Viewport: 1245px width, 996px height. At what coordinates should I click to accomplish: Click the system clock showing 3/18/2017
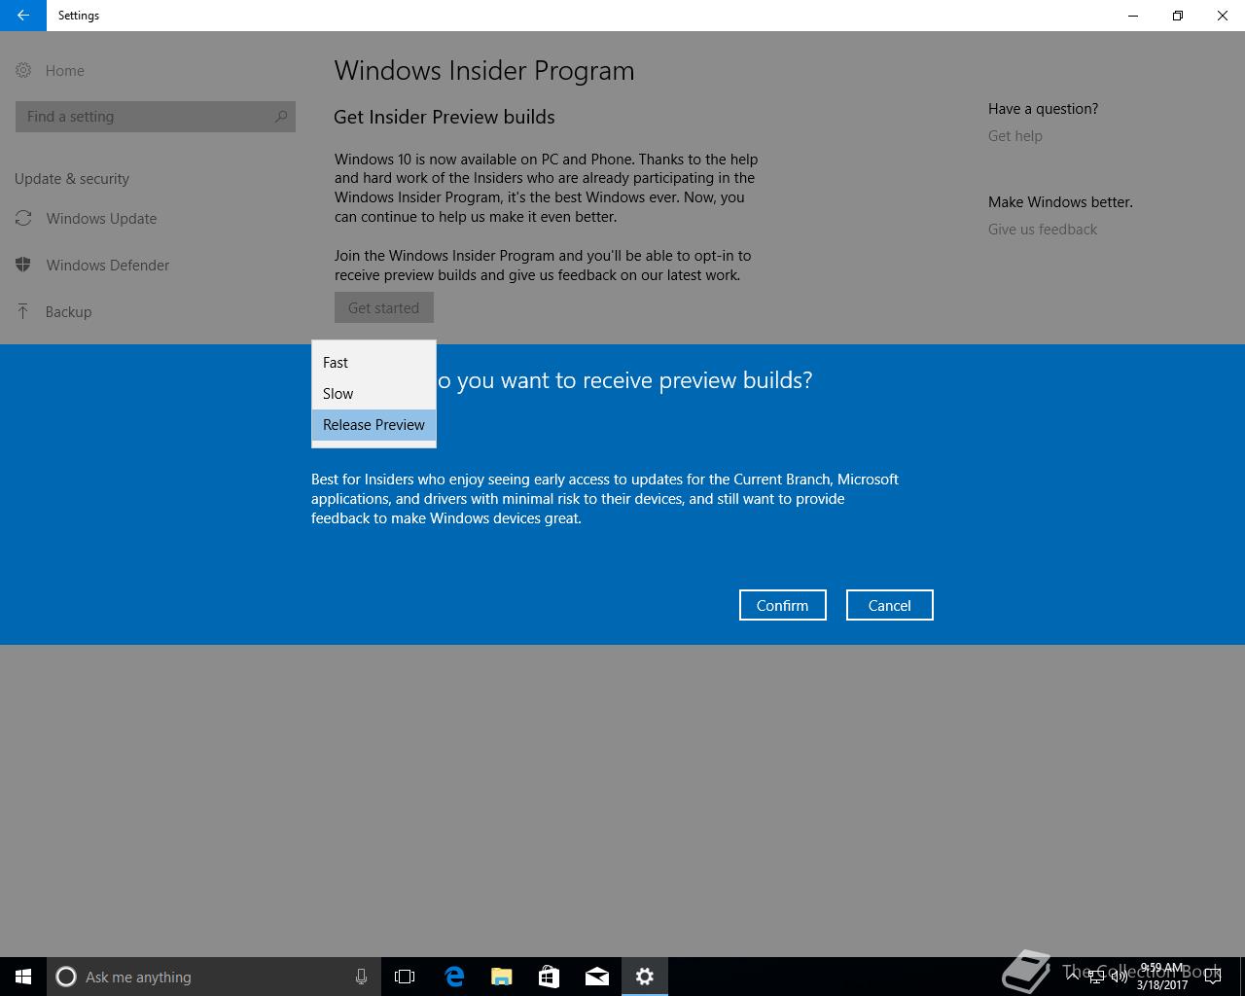[x=1162, y=977]
